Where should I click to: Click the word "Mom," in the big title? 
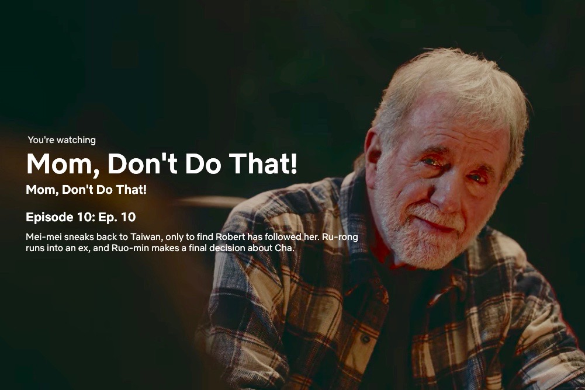click(64, 164)
